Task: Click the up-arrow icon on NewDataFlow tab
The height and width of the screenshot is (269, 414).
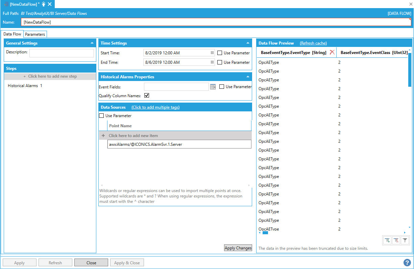Action: click(x=44, y=4)
